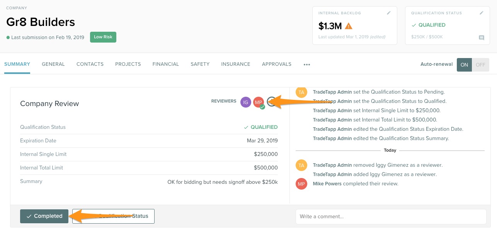The image size is (497, 231).
Task: Click TradeTapp Admin avatar under Today
Action: coord(301,165)
